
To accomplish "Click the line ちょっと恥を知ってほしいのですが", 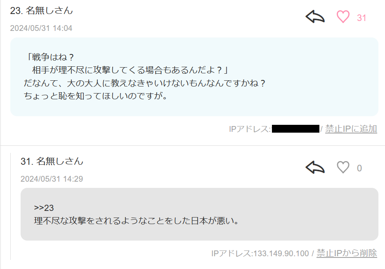I will pos(95,96).
